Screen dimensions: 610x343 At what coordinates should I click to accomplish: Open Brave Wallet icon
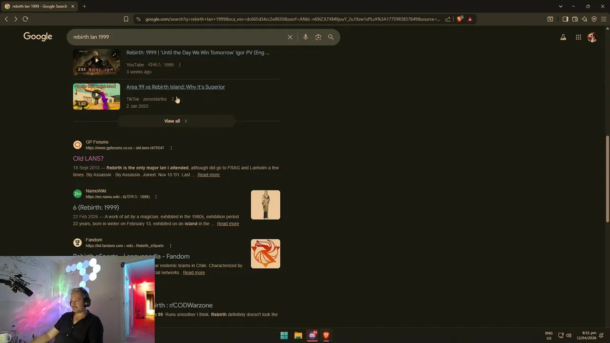575,19
